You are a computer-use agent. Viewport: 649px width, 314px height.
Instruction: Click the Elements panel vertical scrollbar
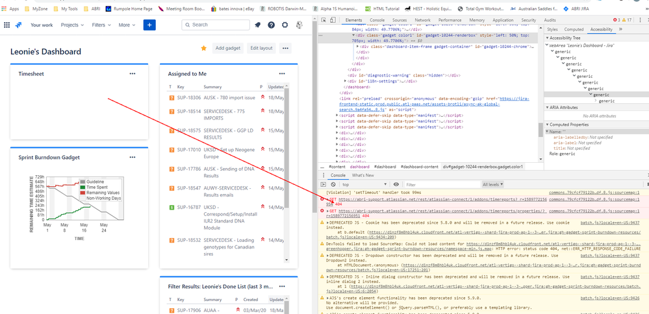pyautogui.click(x=541, y=130)
